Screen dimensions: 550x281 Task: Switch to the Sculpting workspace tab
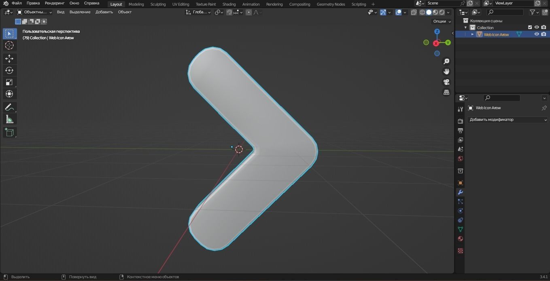click(x=158, y=4)
